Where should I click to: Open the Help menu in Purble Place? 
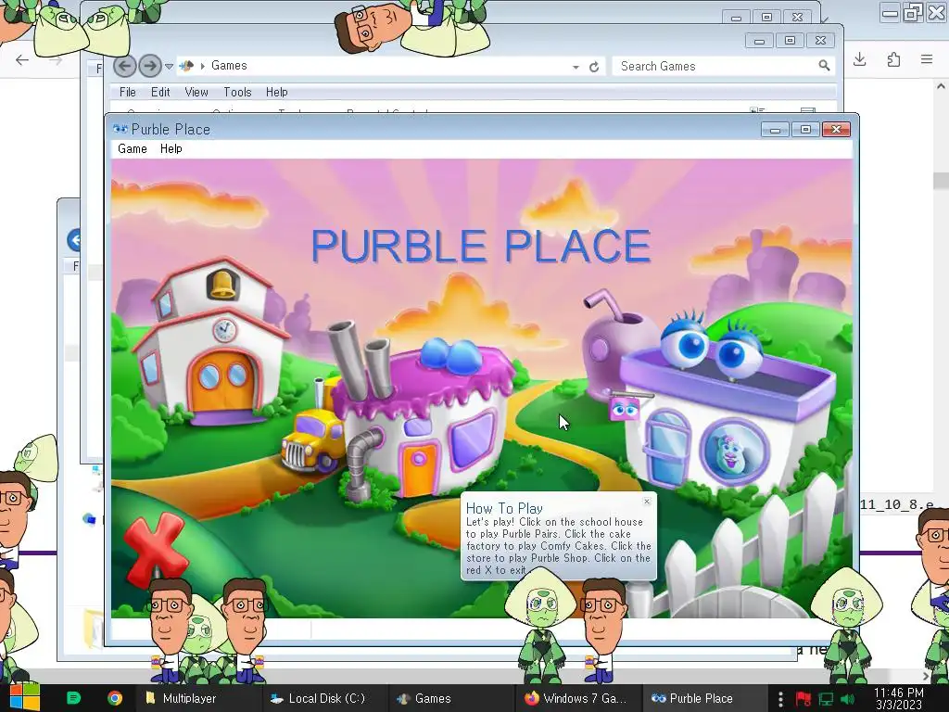pos(171,149)
